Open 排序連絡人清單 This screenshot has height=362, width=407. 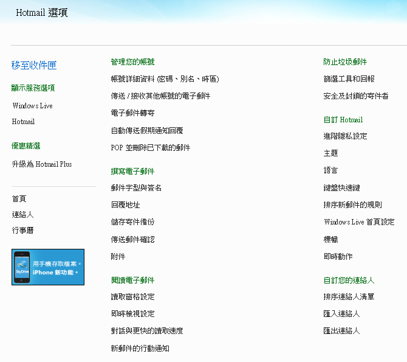[349, 297]
